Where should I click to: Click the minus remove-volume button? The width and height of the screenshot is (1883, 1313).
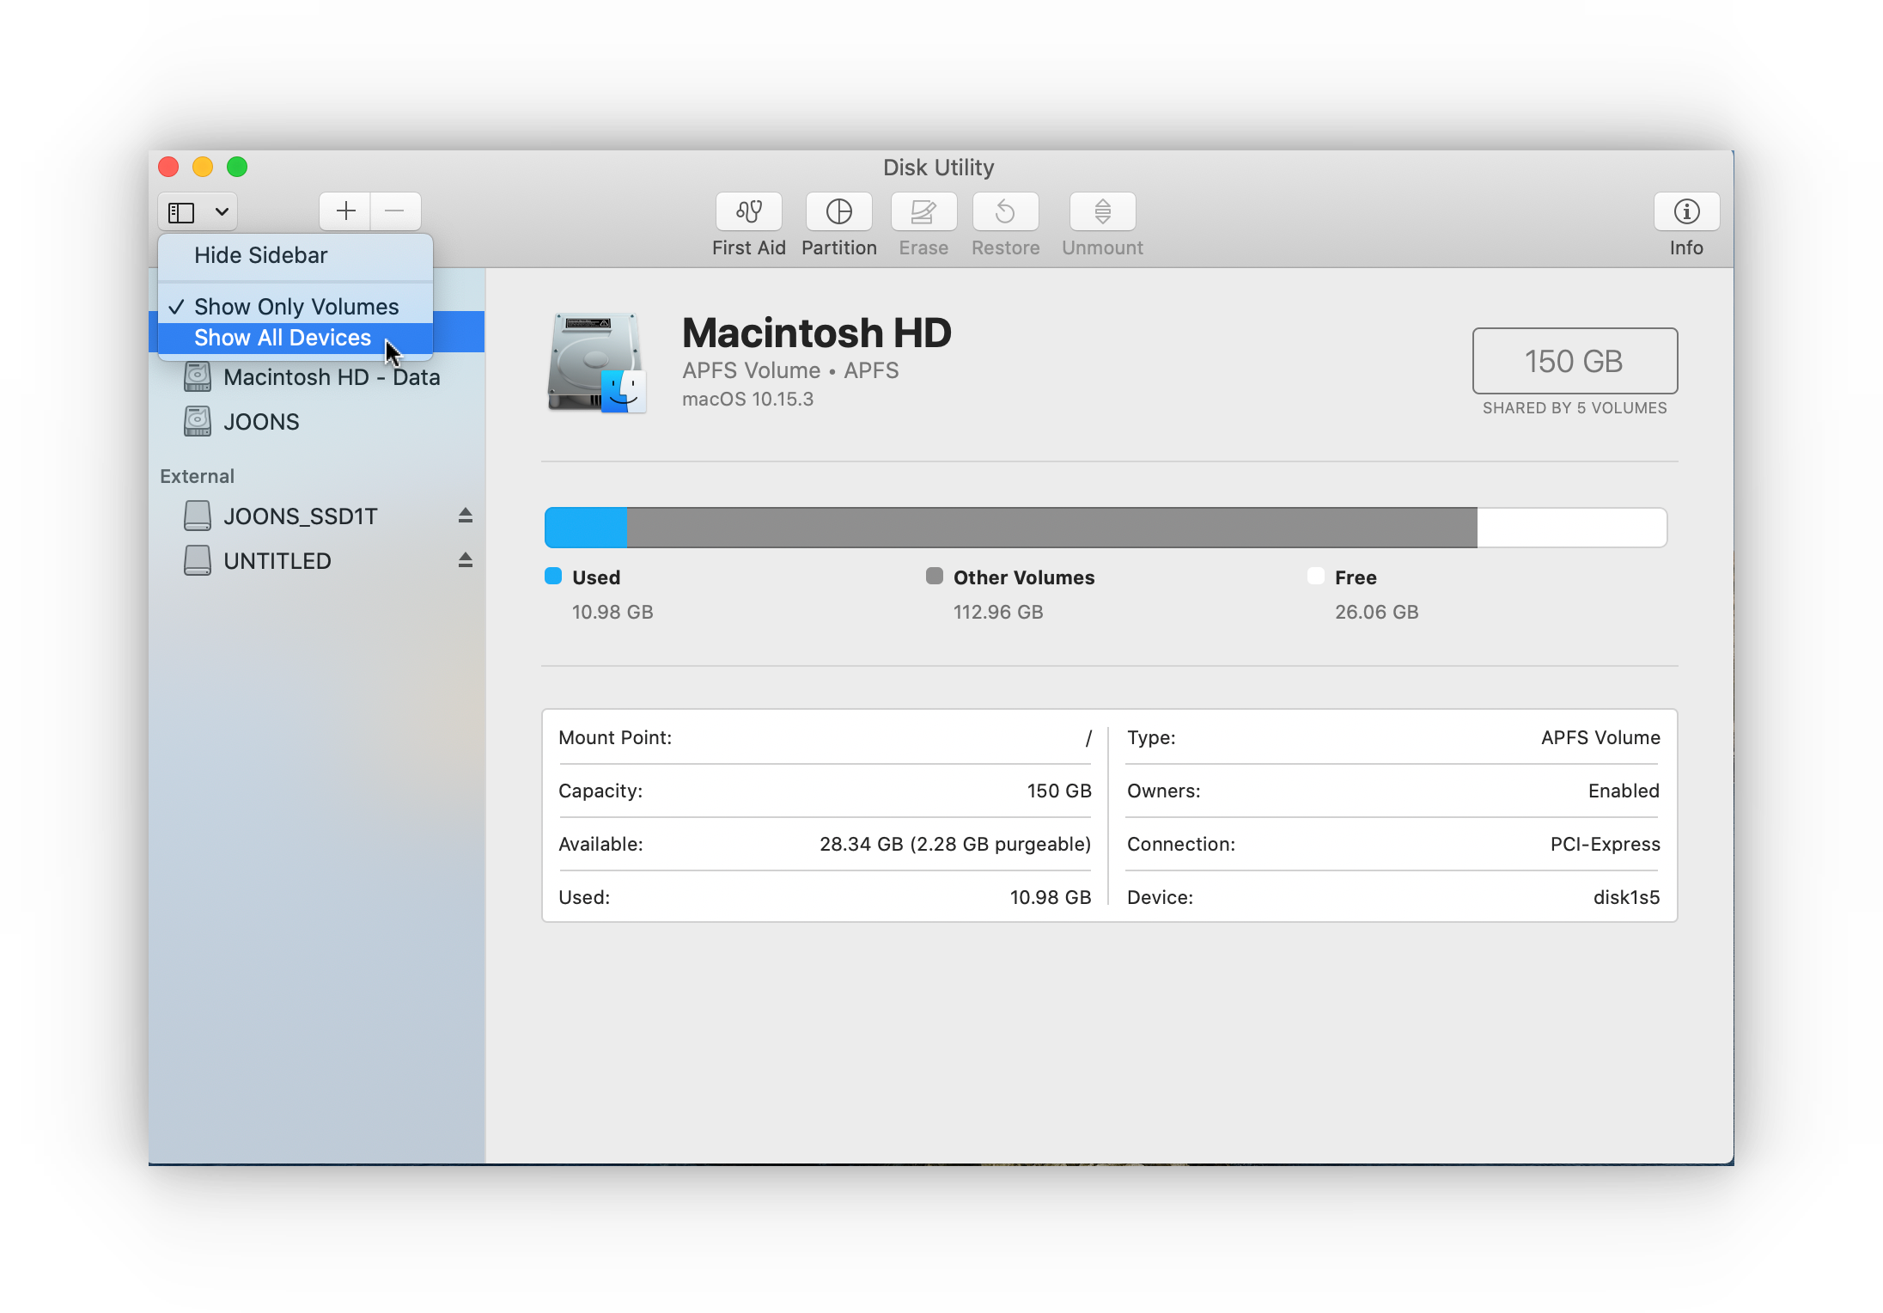(395, 211)
